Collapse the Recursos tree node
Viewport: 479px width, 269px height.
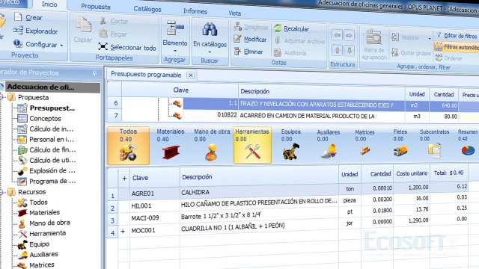click(1, 192)
